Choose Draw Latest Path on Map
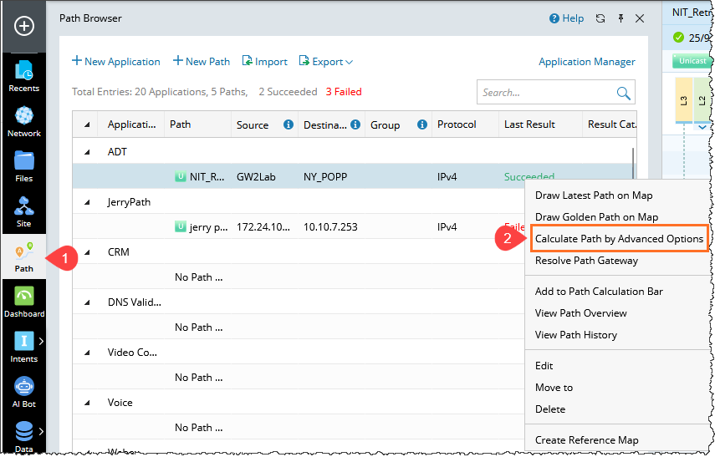715x457 pixels. click(594, 195)
